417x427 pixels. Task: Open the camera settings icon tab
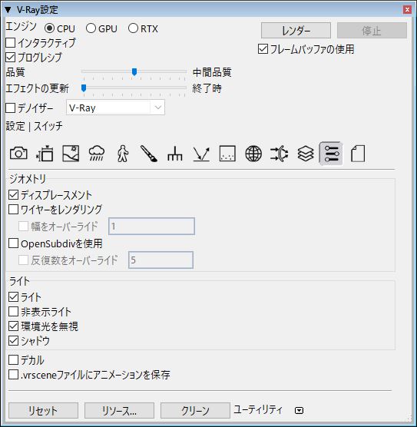pos(18,154)
